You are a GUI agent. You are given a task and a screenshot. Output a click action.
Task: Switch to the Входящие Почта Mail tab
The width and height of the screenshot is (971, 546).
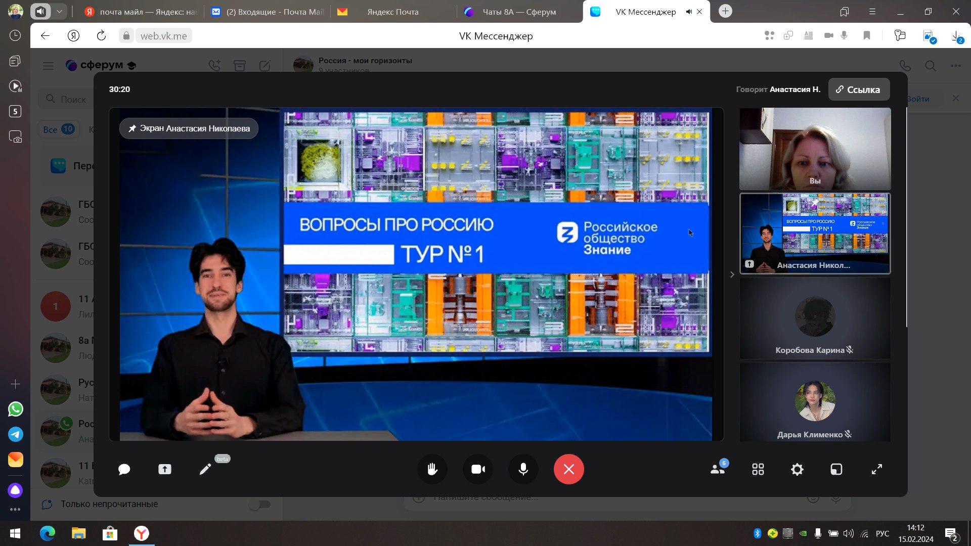(x=268, y=12)
